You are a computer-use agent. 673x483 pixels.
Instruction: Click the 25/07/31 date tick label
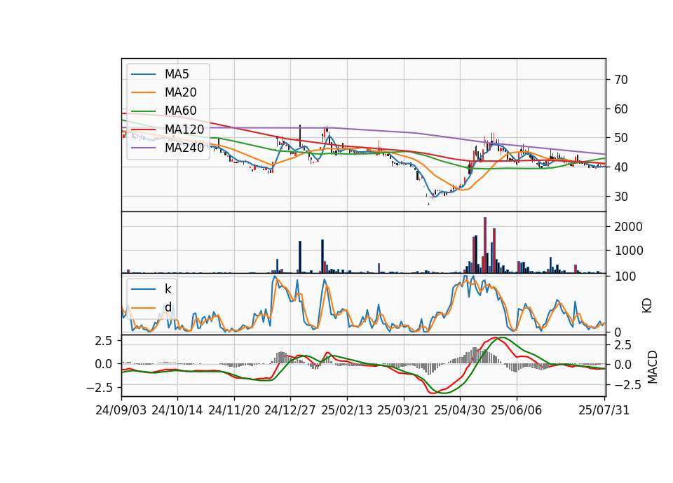coord(604,410)
